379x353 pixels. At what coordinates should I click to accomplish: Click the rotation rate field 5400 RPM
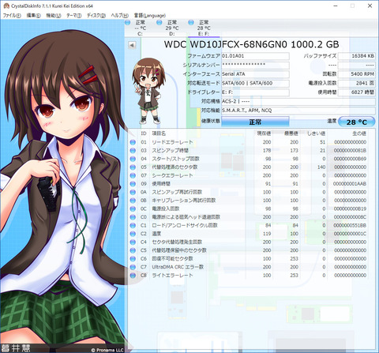coord(356,74)
